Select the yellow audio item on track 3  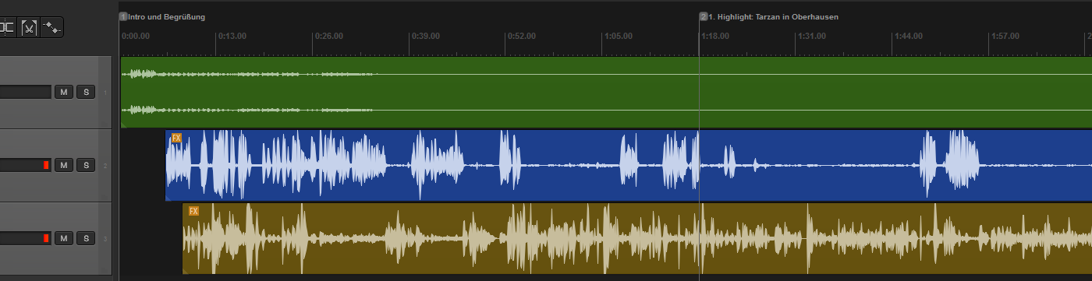(637, 238)
